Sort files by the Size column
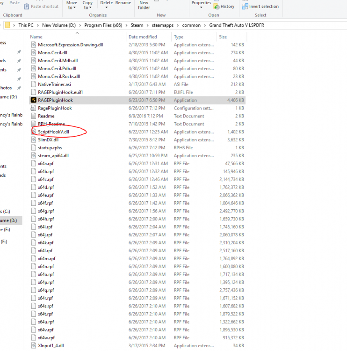This screenshot has width=347, height=351. [231, 37]
